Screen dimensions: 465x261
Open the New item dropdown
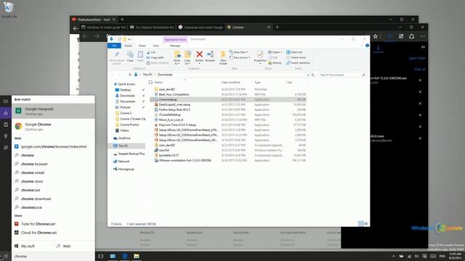[239, 52]
